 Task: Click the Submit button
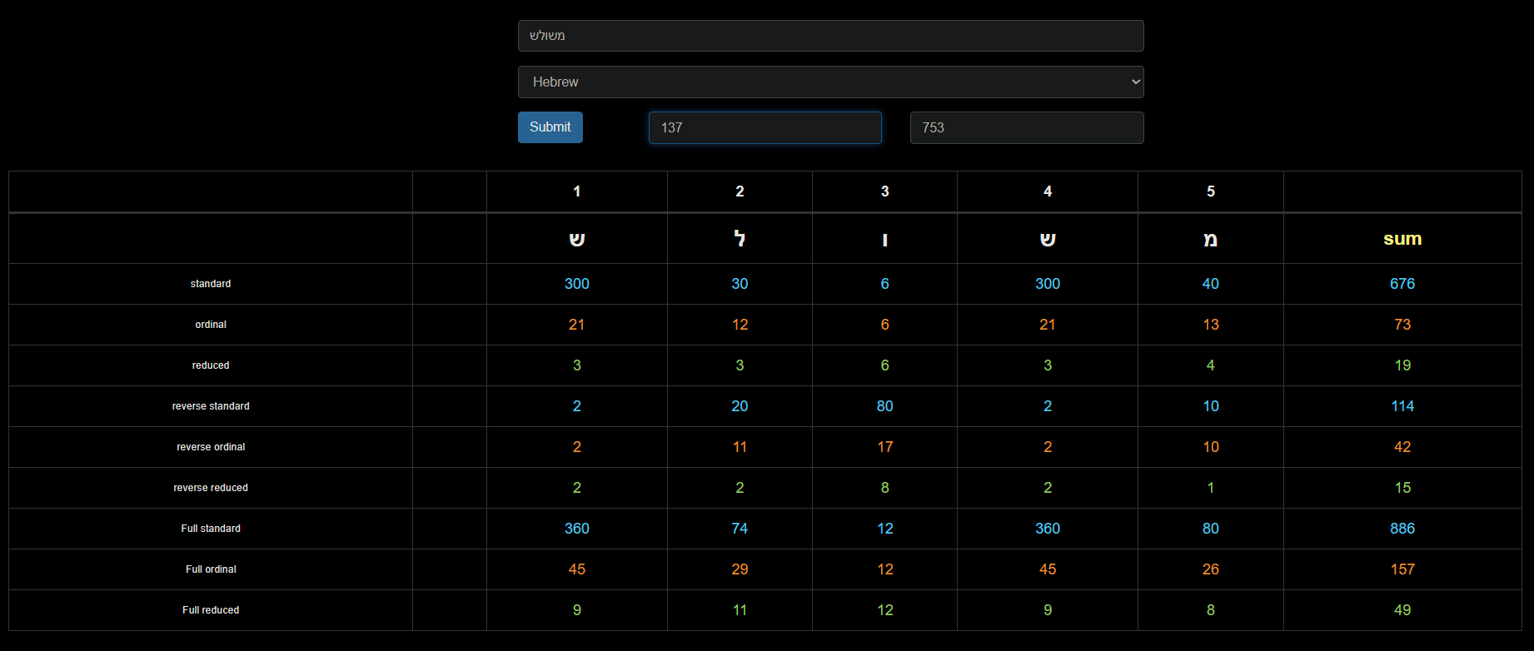(x=550, y=127)
